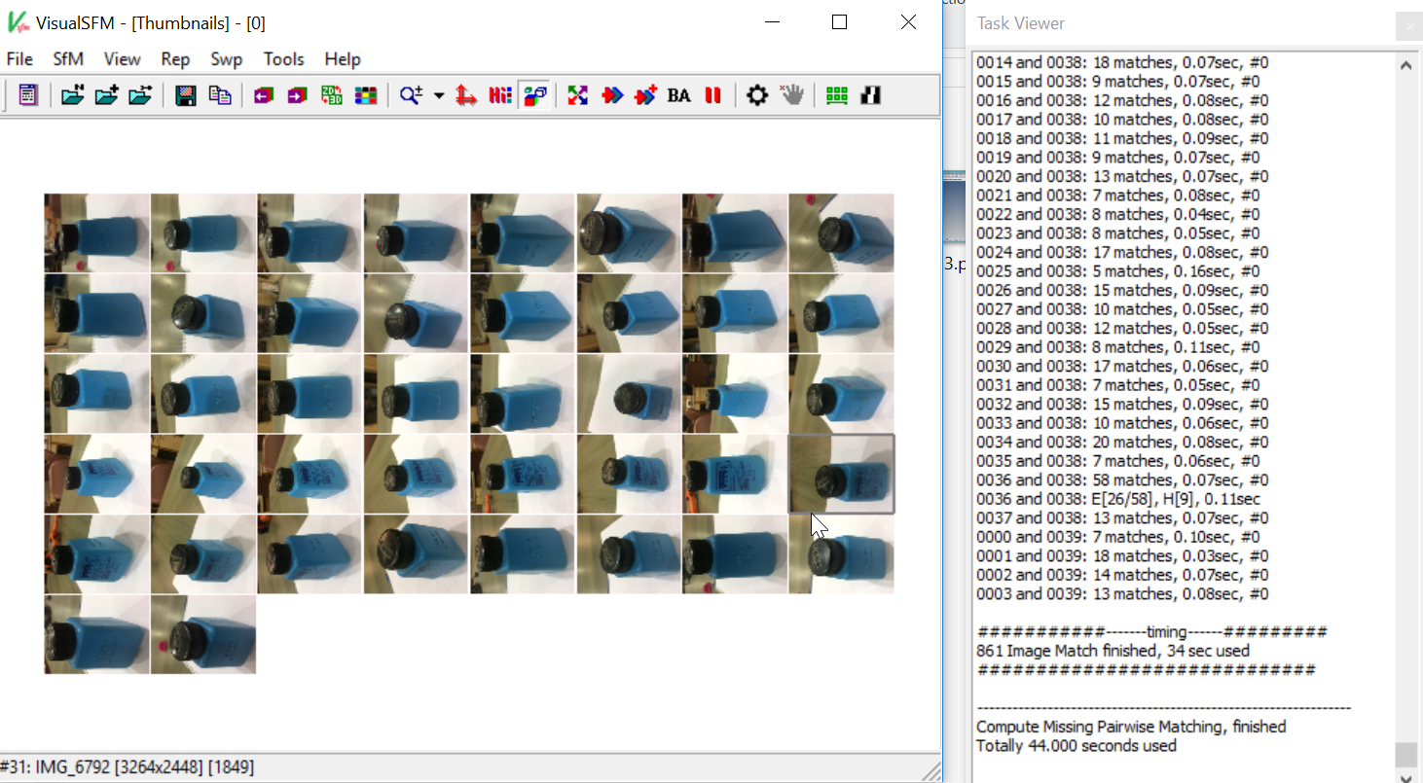Click Compute Missing Matches crossed-arrows icon

(578, 95)
